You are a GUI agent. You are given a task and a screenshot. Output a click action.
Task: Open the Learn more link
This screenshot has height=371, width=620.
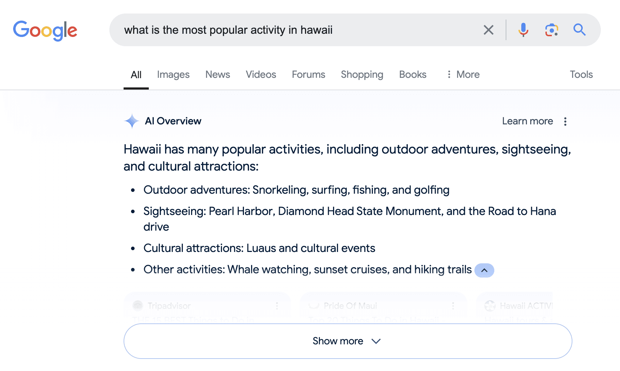tap(527, 121)
